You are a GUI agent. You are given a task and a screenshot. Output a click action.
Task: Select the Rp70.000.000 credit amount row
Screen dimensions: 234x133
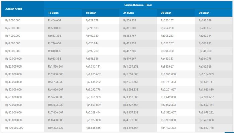pos(117,105)
